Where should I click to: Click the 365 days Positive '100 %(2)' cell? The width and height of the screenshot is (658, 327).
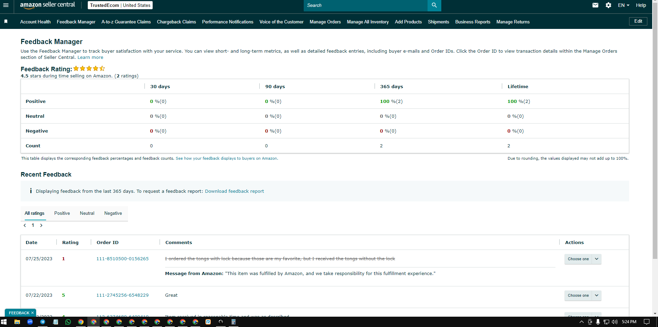tap(391, 102)
